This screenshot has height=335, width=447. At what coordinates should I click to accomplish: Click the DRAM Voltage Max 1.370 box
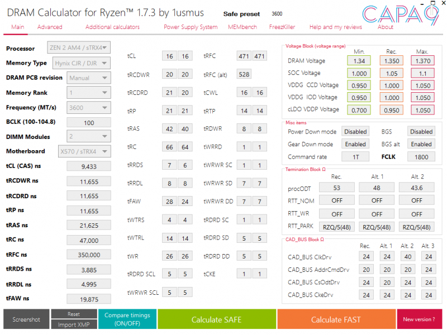[x=423, y=61]
